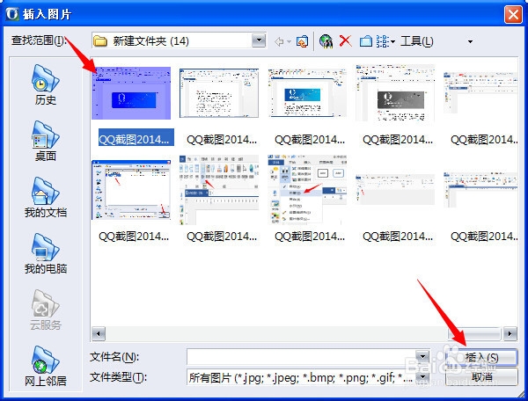
Task: Open the File name dropdown arrow
Action: pyautogui.click(x=422, y=357)
